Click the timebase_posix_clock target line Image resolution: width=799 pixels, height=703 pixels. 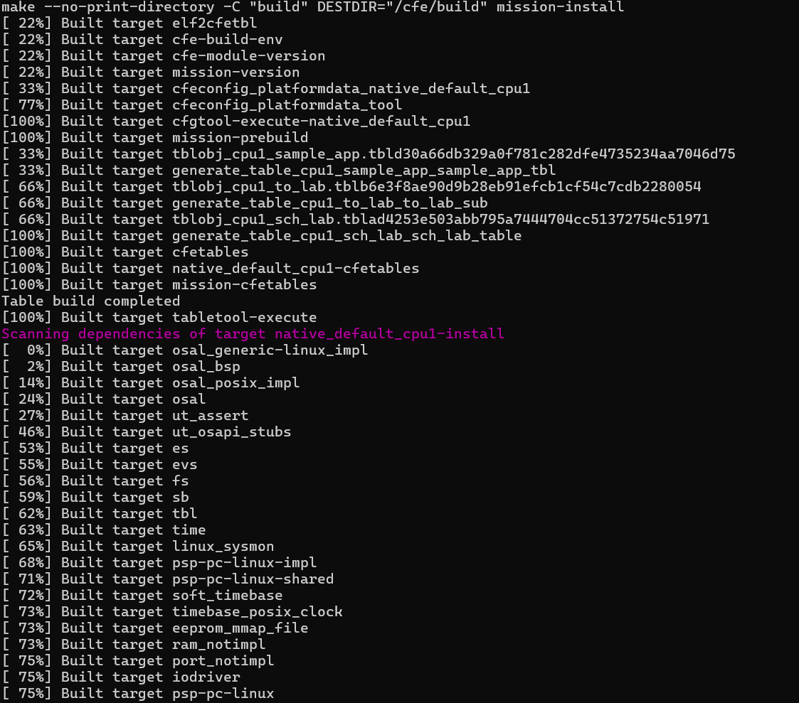coord(171,611)
